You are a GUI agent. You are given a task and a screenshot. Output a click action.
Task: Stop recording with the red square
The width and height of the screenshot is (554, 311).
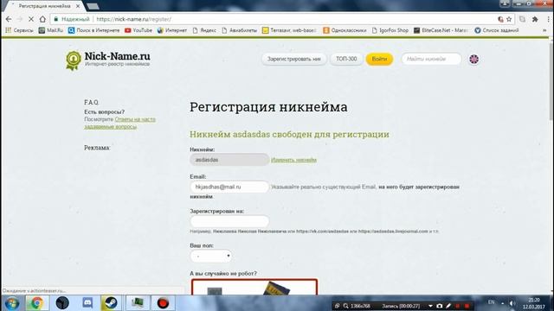pos(467,306)
